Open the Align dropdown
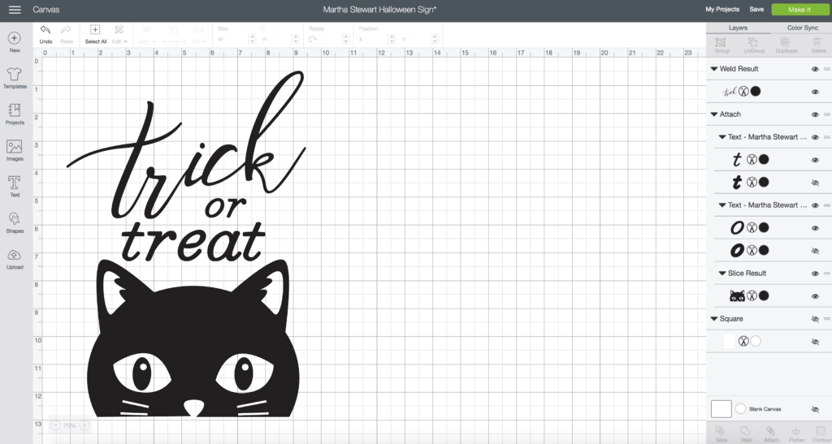The height and width of the screenshot is (444, 832). click(x=147, y=34)
